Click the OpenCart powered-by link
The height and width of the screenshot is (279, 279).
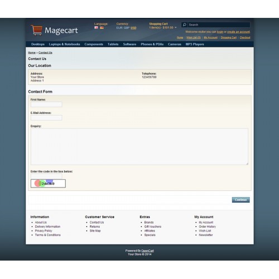point(147,251)
